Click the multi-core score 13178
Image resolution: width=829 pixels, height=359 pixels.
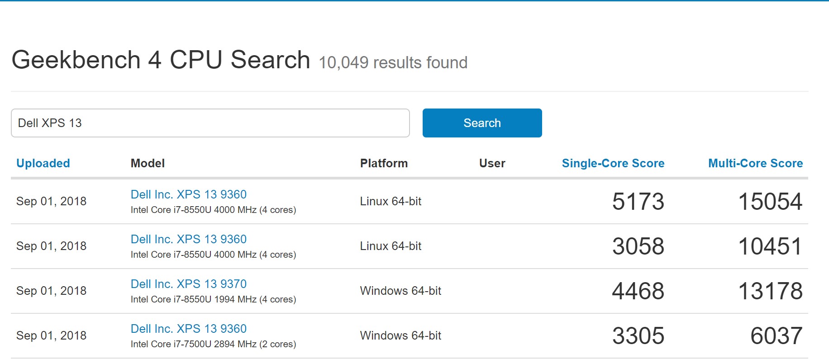coord(770,291)
